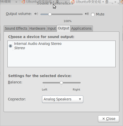Open a new browser tab with plus icon
This screenshot has height=126, width=123.
113,4
